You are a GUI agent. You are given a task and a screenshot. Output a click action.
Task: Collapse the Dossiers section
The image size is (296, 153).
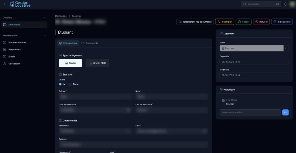tap(45, 18)
